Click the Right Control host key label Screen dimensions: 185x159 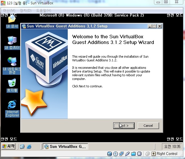pyautogui.click(x=167, y=154)
